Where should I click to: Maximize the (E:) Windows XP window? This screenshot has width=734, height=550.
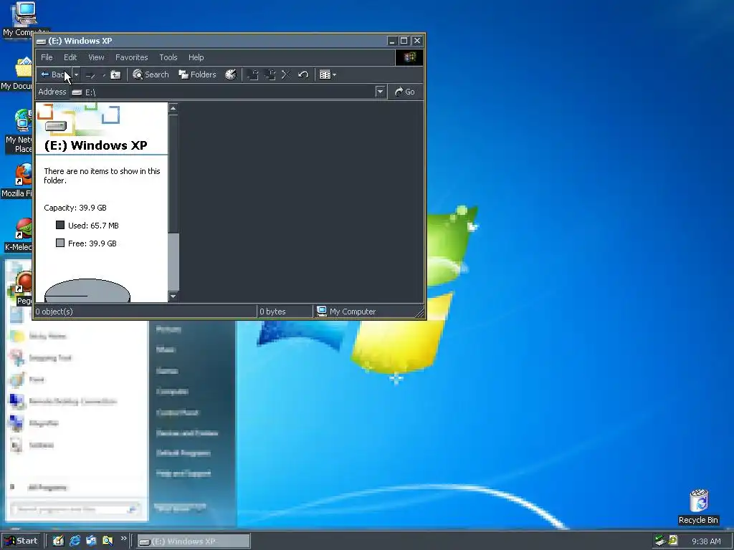point(404,41)
